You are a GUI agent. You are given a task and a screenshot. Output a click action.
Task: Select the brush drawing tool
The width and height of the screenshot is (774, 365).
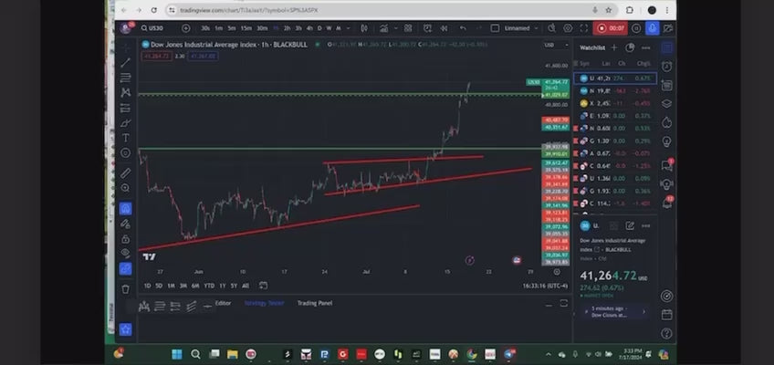point(125,123)
